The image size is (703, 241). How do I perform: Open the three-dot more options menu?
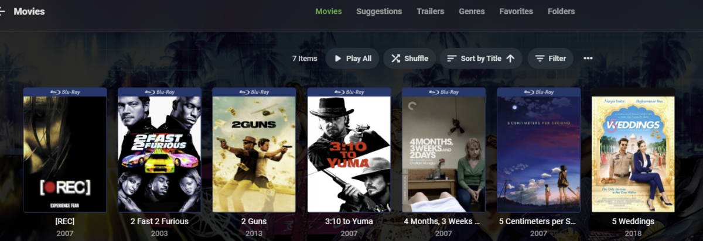[588, 58]
